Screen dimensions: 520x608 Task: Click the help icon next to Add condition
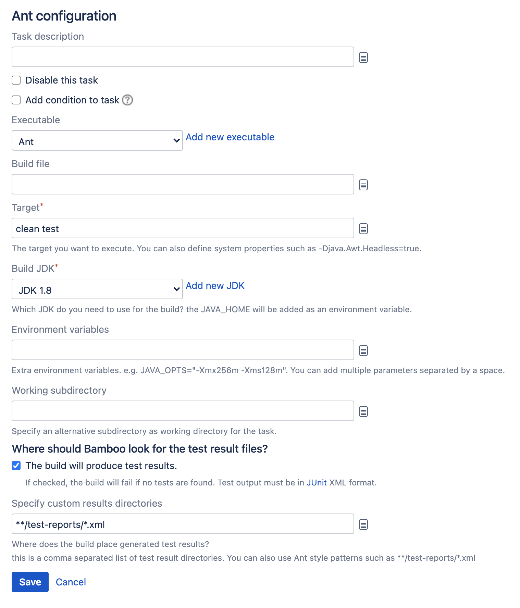pyautogui.click(x=127, y=100)
